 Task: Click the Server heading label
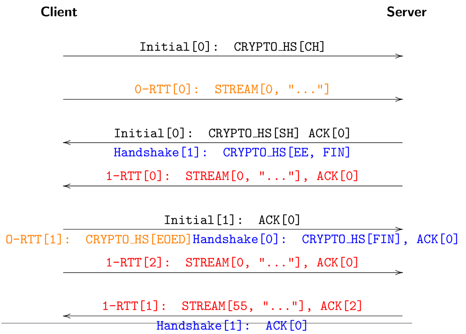coord(407,12)
